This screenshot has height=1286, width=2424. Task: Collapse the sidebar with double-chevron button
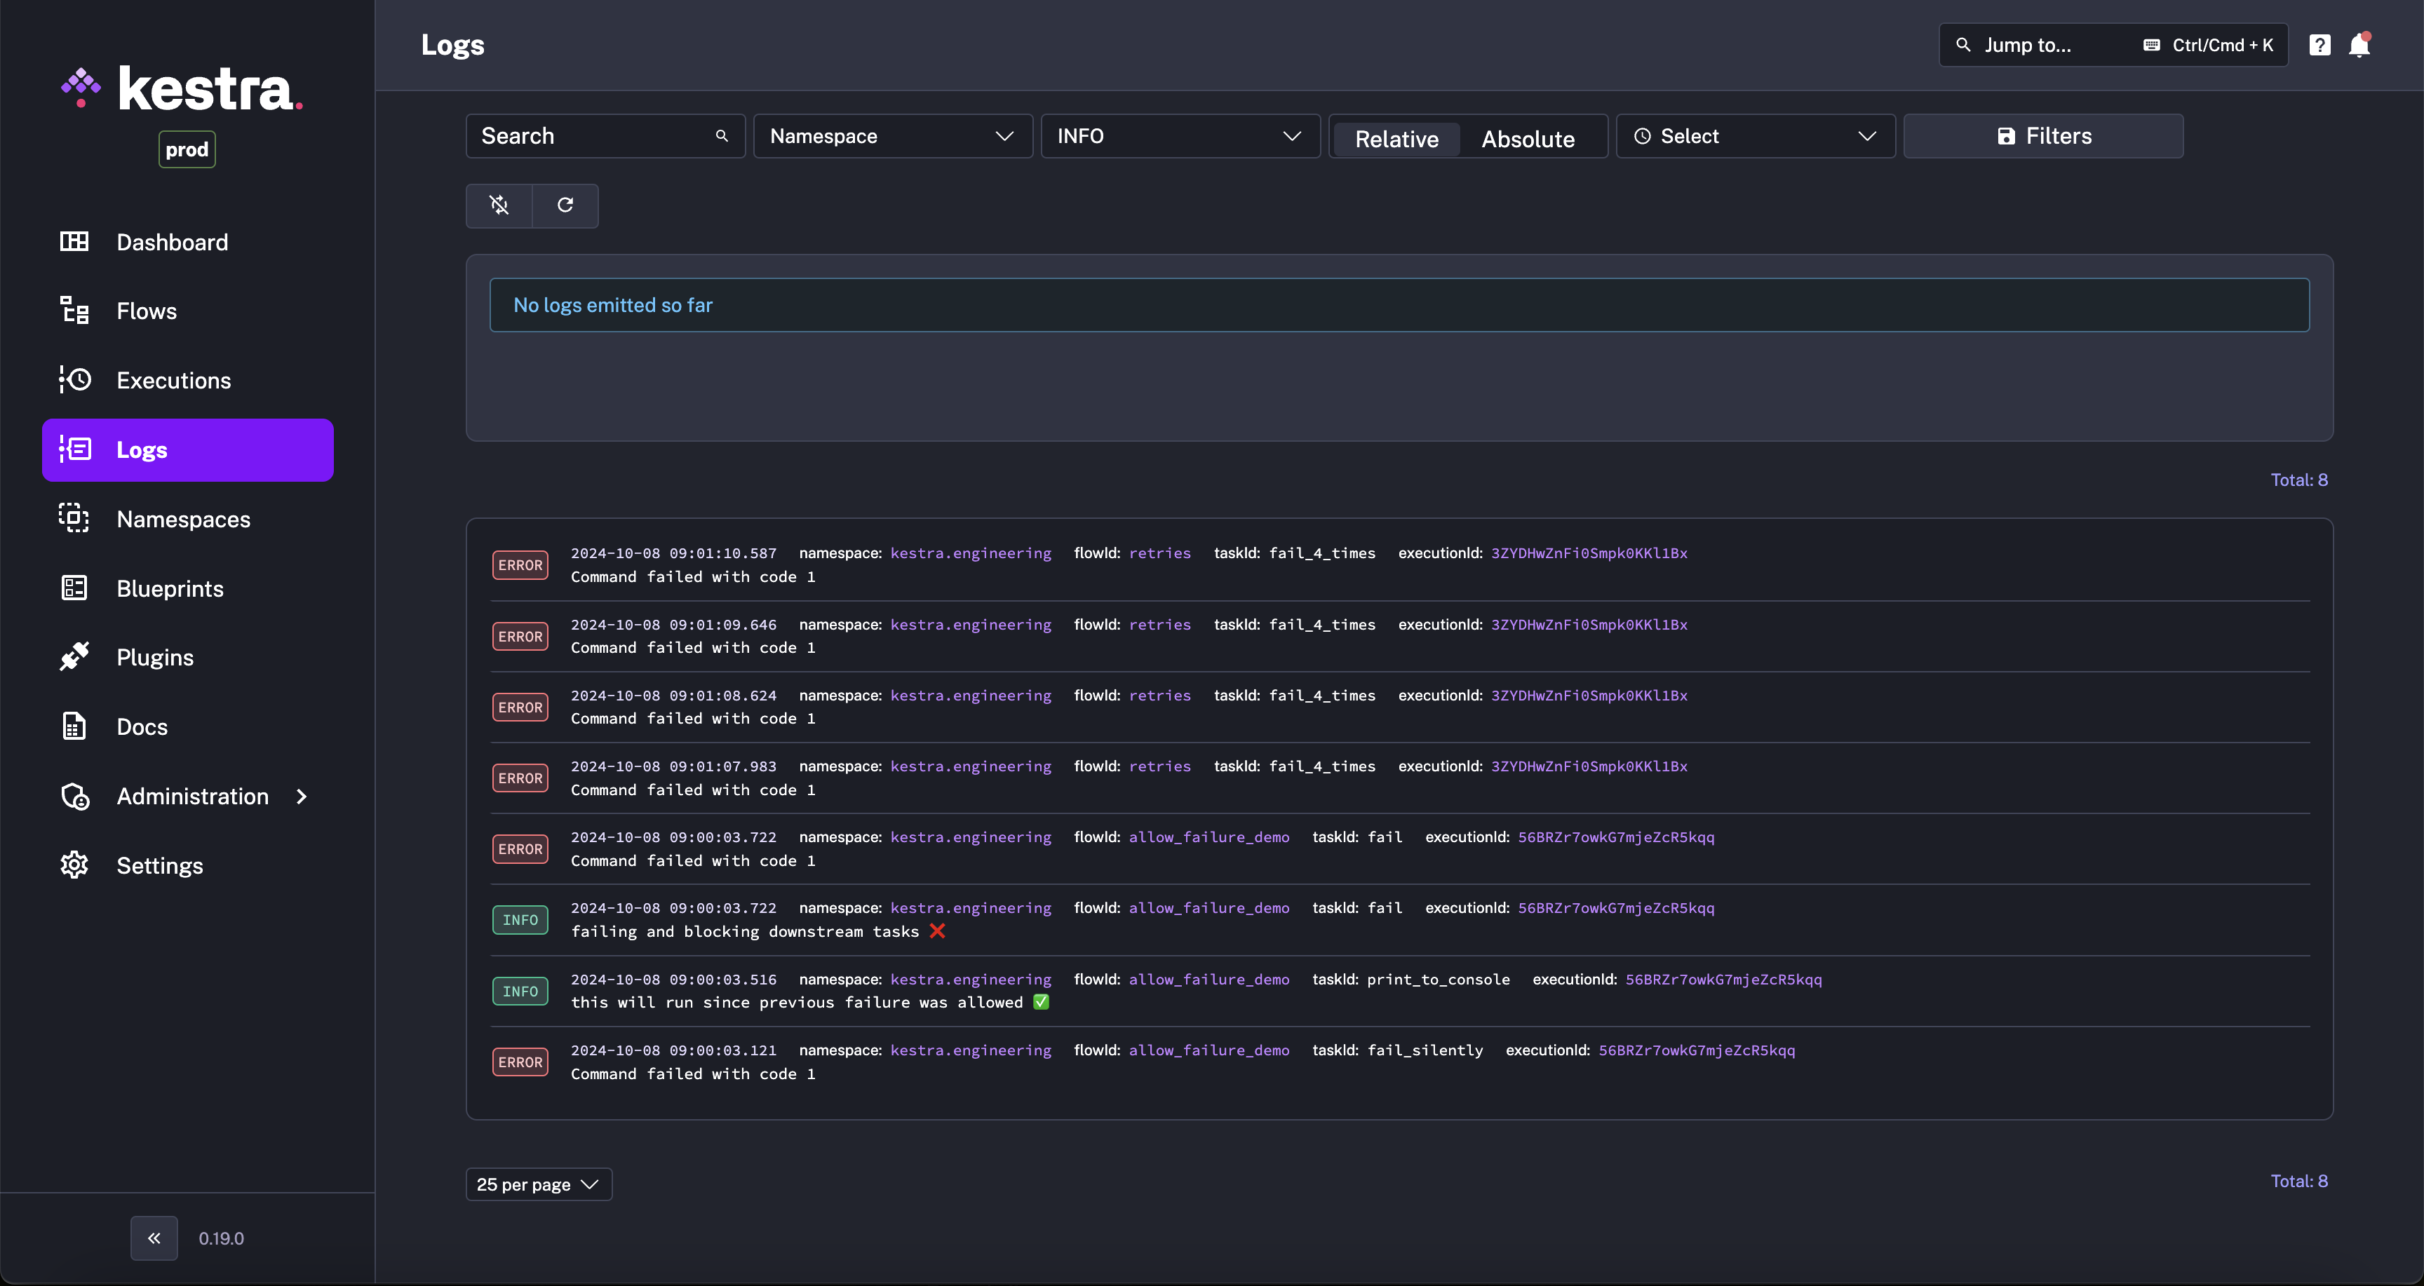[x=154, y=1238]
